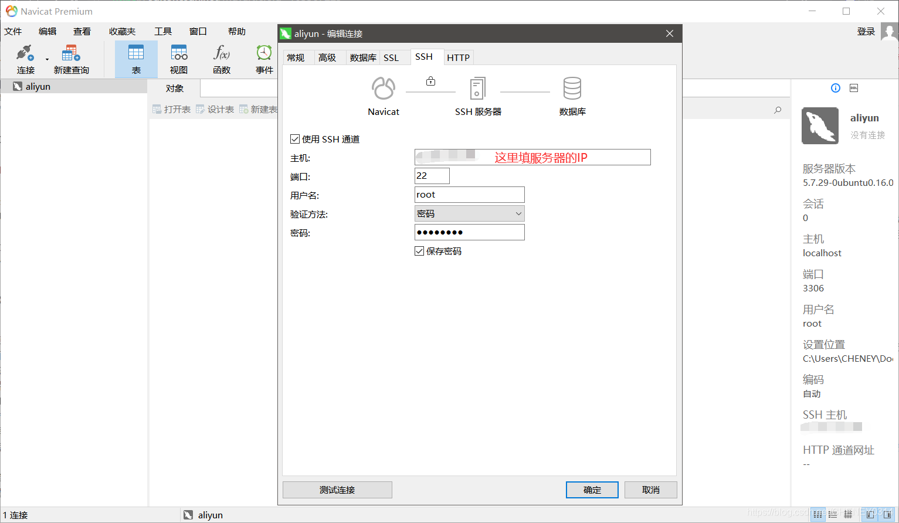This screenshot has height=523, width=899.
Task: Confirm with the 确定 button
Action: point(592,490)
